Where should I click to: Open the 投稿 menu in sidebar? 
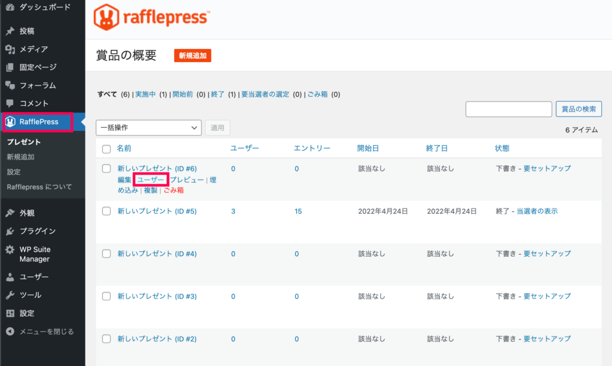point(27,31)
